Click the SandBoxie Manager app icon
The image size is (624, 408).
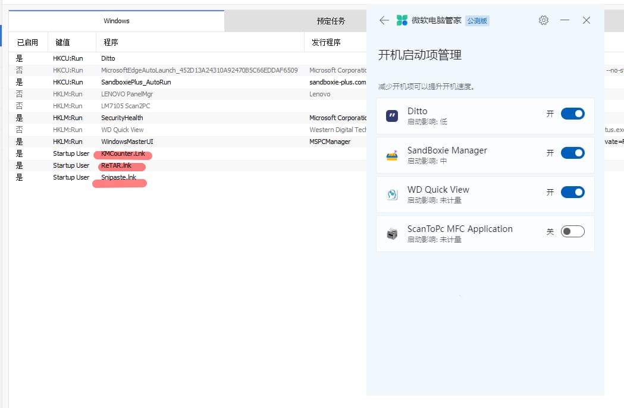pyautogui.click(x=392, y=155)
